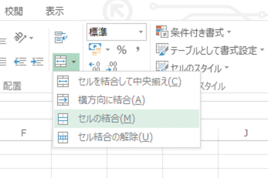Screen dimensions: 268x178
Task: Choose セルの結合(M) from menu
Action: [127, 119]
